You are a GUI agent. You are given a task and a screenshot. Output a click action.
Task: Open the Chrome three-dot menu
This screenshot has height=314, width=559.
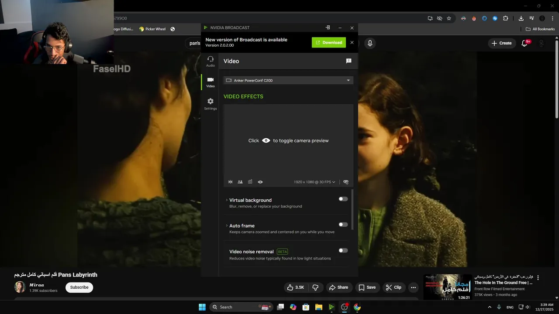[x=553, y=18]
